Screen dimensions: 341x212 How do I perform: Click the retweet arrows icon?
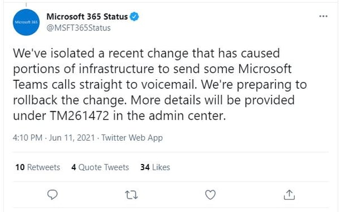coord(132,195)
